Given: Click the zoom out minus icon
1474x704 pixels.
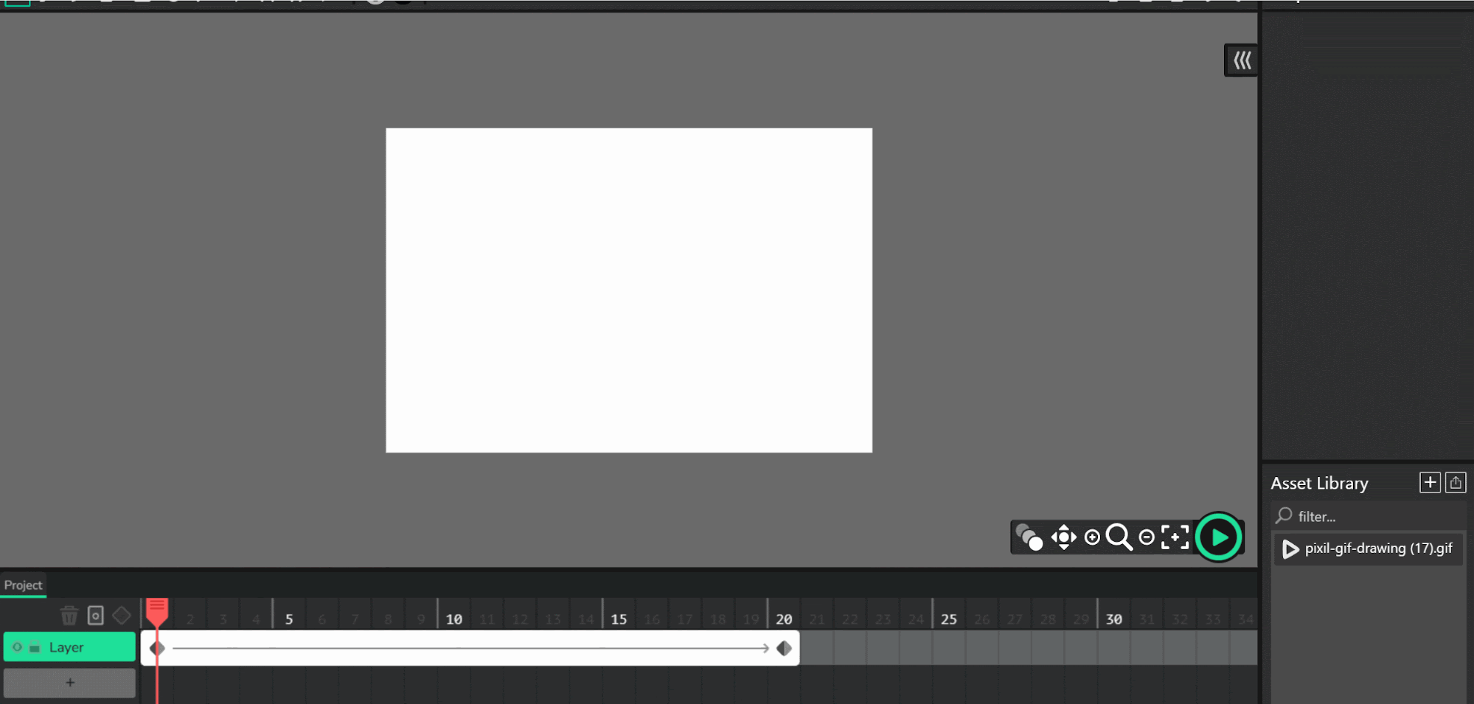Looking at the screenshot, I should 1147,537.
